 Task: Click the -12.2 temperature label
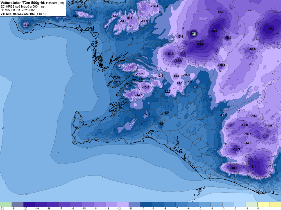[147, 114]
